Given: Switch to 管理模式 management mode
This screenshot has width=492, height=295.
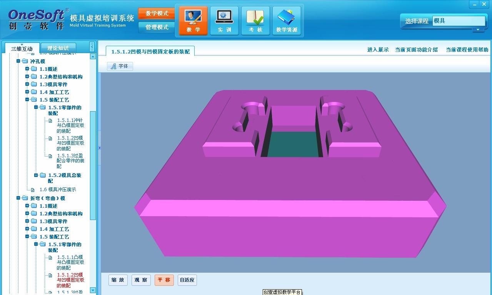Looking at the screenshot, I should (x=157, y=27).
